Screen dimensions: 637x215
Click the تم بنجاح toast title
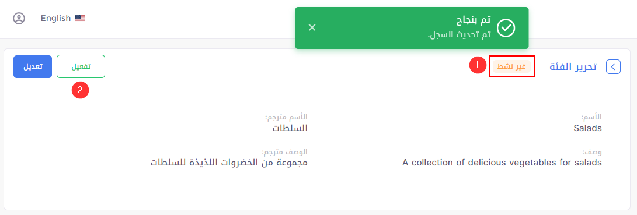click(x=472, y=20)
